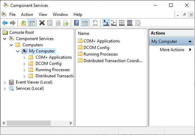Click the Event Viewer notebook icon
The width and height of the screenshot is (195, 135).
11,82
